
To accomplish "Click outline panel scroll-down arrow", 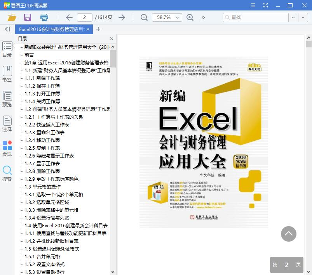I will (x=113, y=272).
